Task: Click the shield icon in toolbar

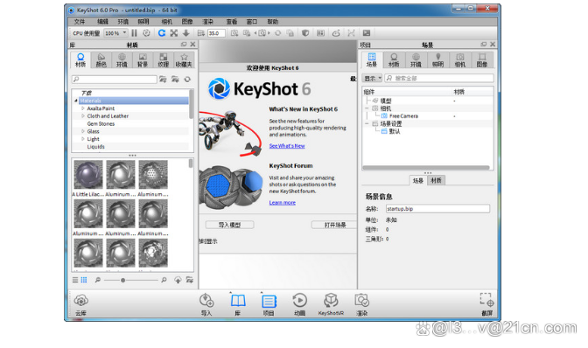Action: point(305,33)
